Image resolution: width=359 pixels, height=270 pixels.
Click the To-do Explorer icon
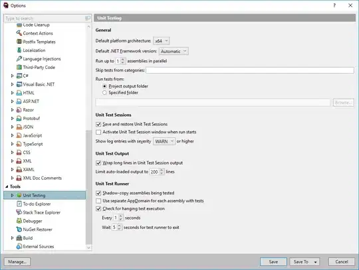[19, 204]
